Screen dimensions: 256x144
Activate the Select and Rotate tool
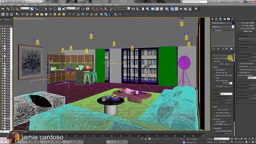point(55,9)
